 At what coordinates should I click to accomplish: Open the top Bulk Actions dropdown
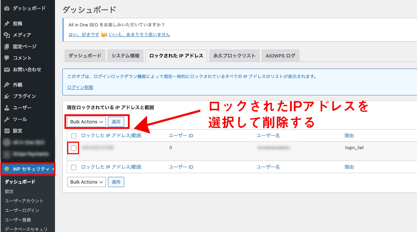[86, 122]
